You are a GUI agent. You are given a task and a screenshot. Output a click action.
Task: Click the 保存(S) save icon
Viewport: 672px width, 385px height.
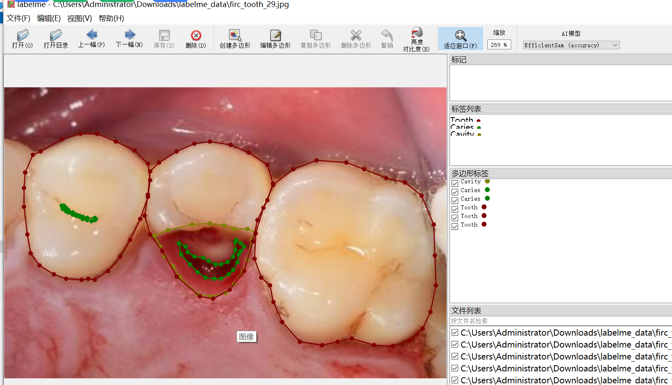[164, 35]
